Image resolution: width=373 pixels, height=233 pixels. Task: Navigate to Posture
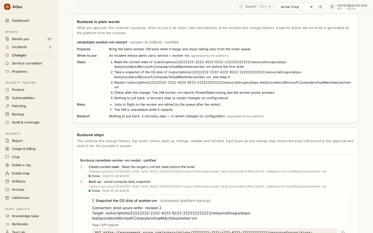click(x=29, y=90)
